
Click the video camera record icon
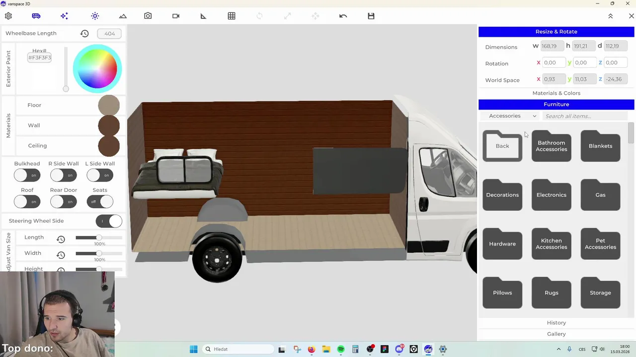pyautogui.click(x=176, y=16)
